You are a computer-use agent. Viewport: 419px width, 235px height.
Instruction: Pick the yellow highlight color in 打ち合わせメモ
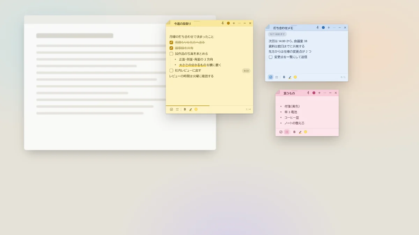(x=295, y=77)
